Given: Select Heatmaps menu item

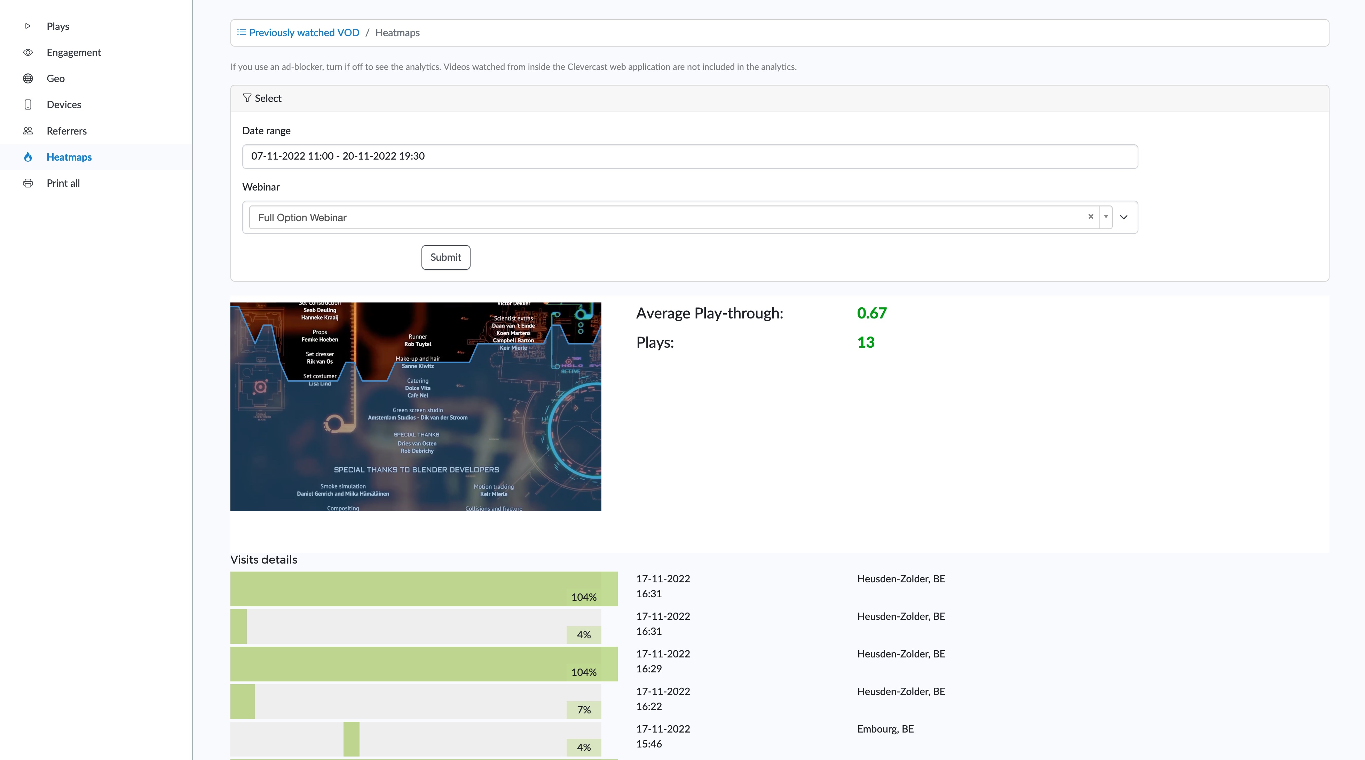Looking at the screenshot, I should click(x=69, y=157).
